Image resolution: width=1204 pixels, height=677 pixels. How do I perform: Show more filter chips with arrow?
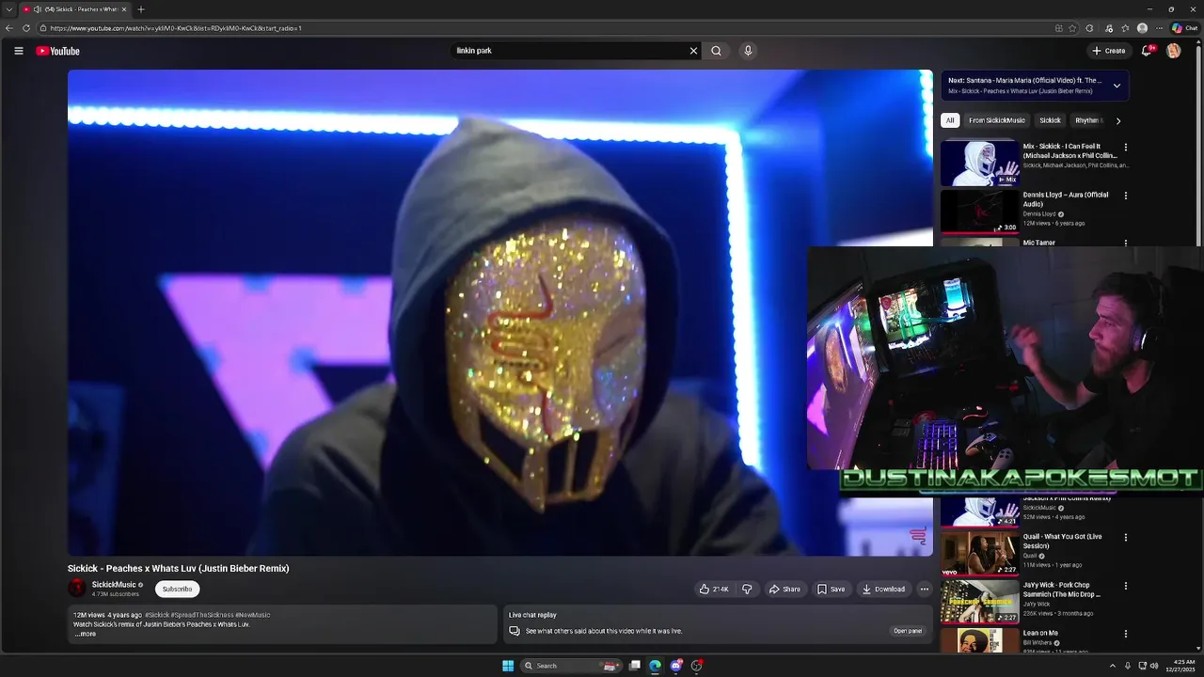(1117, 120)
